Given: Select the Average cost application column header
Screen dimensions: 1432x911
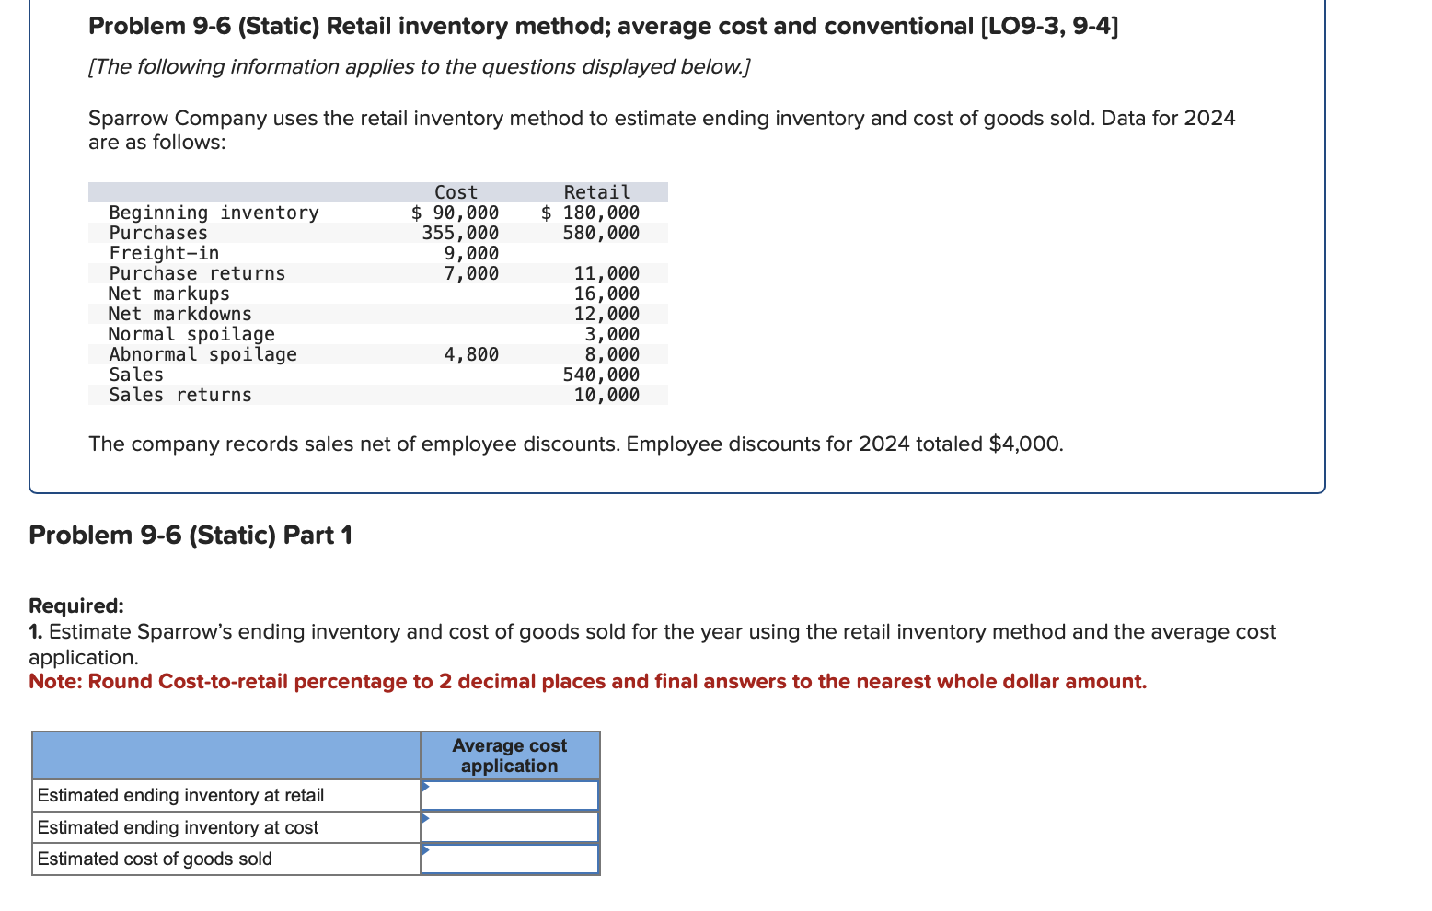Looking at the screenshot, I should point(508,755).
